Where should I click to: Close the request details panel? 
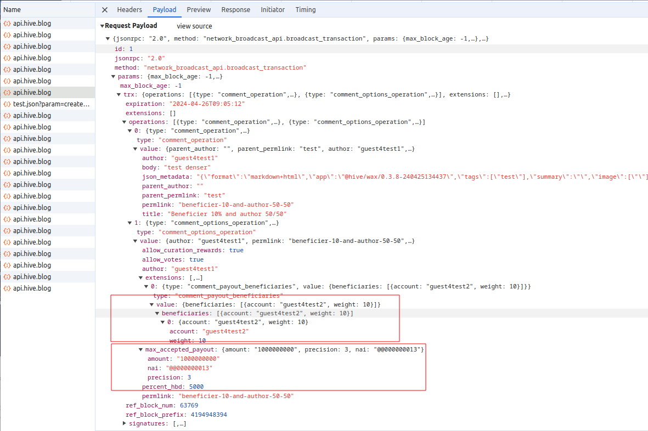point(105,10)
